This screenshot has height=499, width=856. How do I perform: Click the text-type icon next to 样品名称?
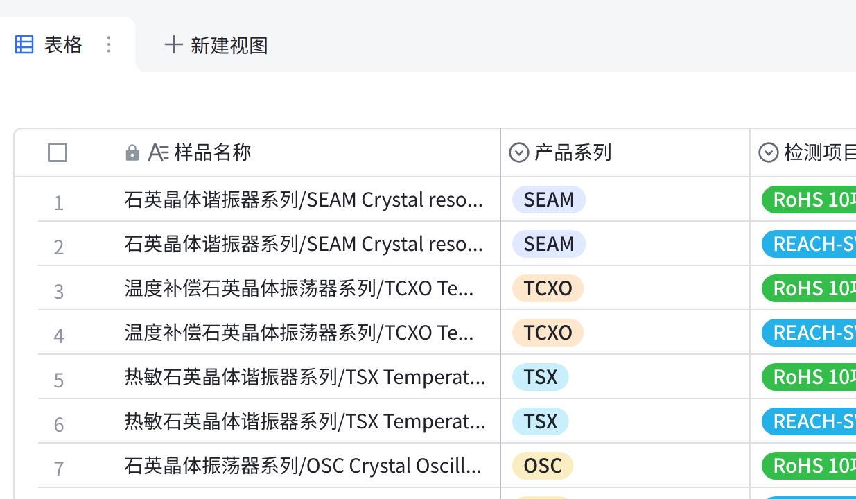(158, 152)
